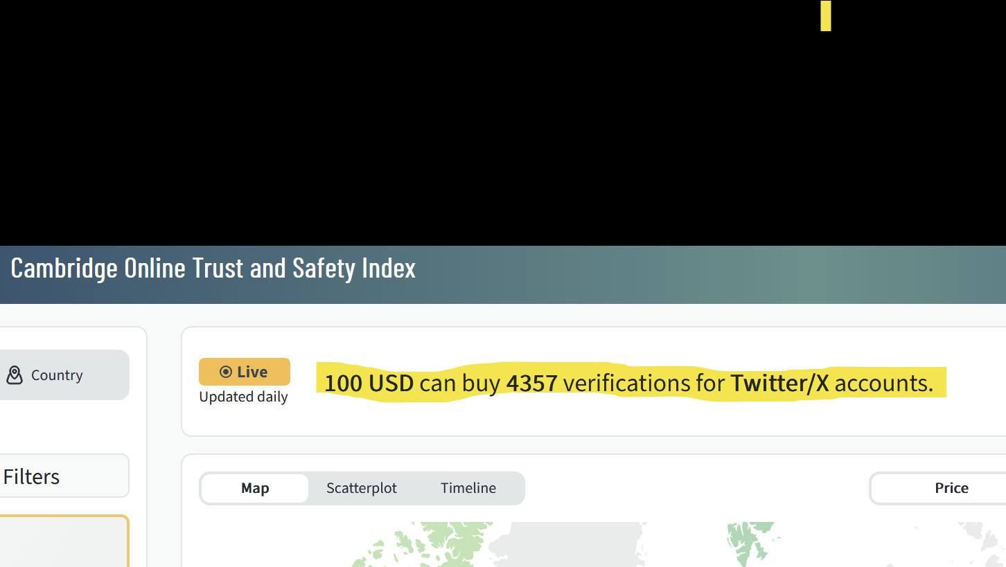Viewport: 1006px width, 567px height.
Task: Open the Scatterplot tab
Action: pyautogui.click(x=362, y=488)
